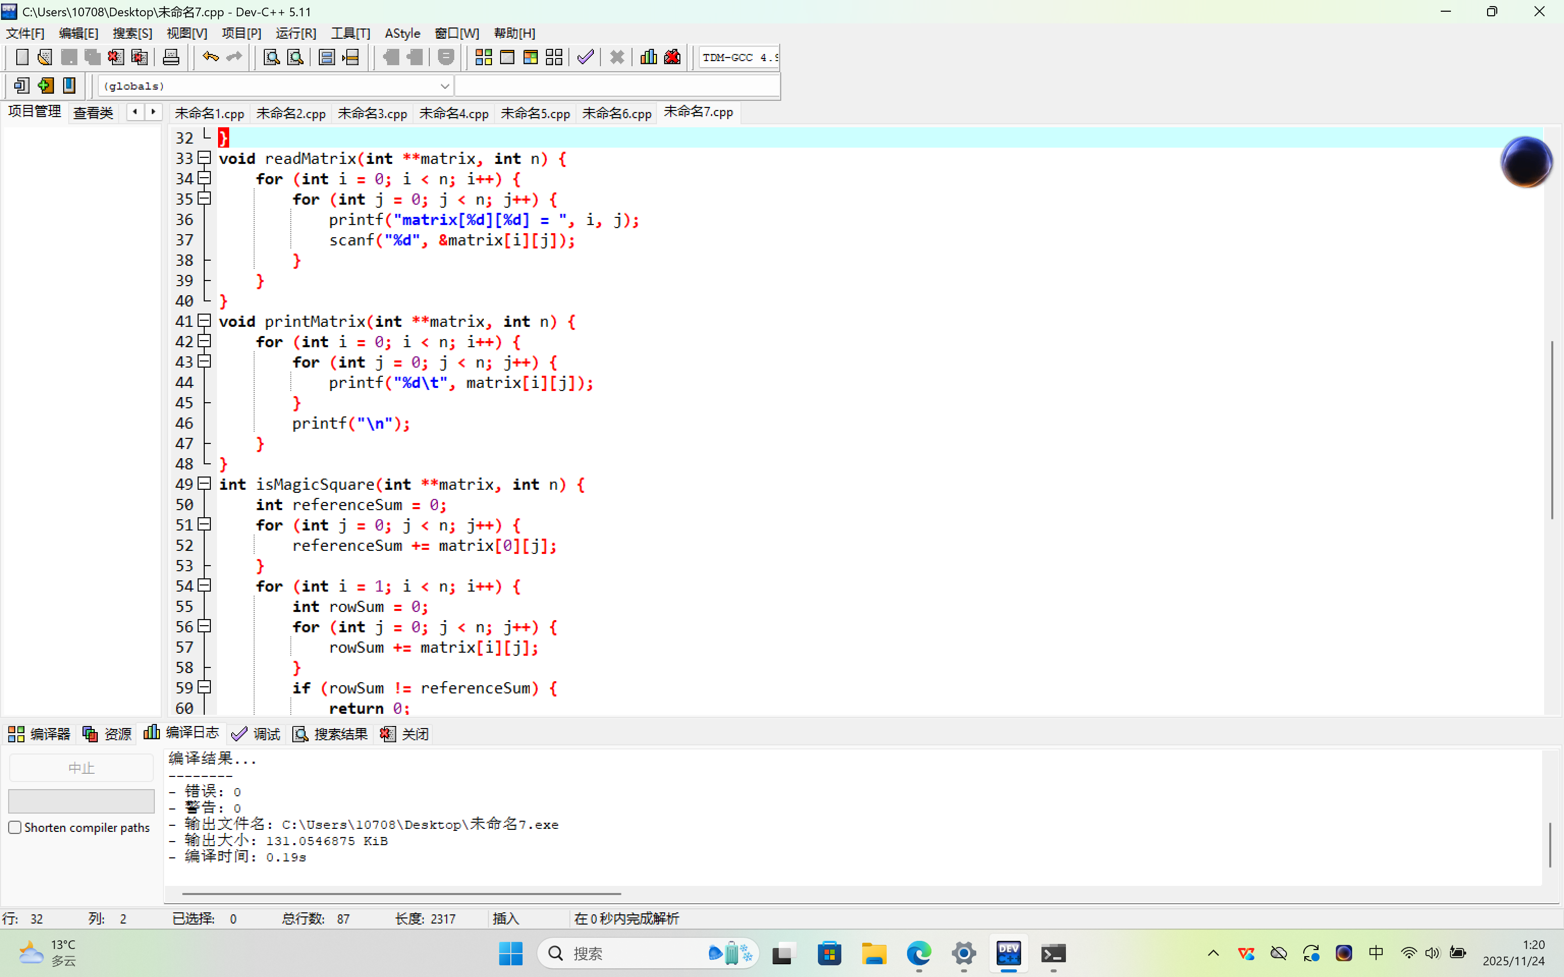Screen dimensions: 1564x977
Task: Click the Profile analysis bar-chart icon
Action: 648,58
